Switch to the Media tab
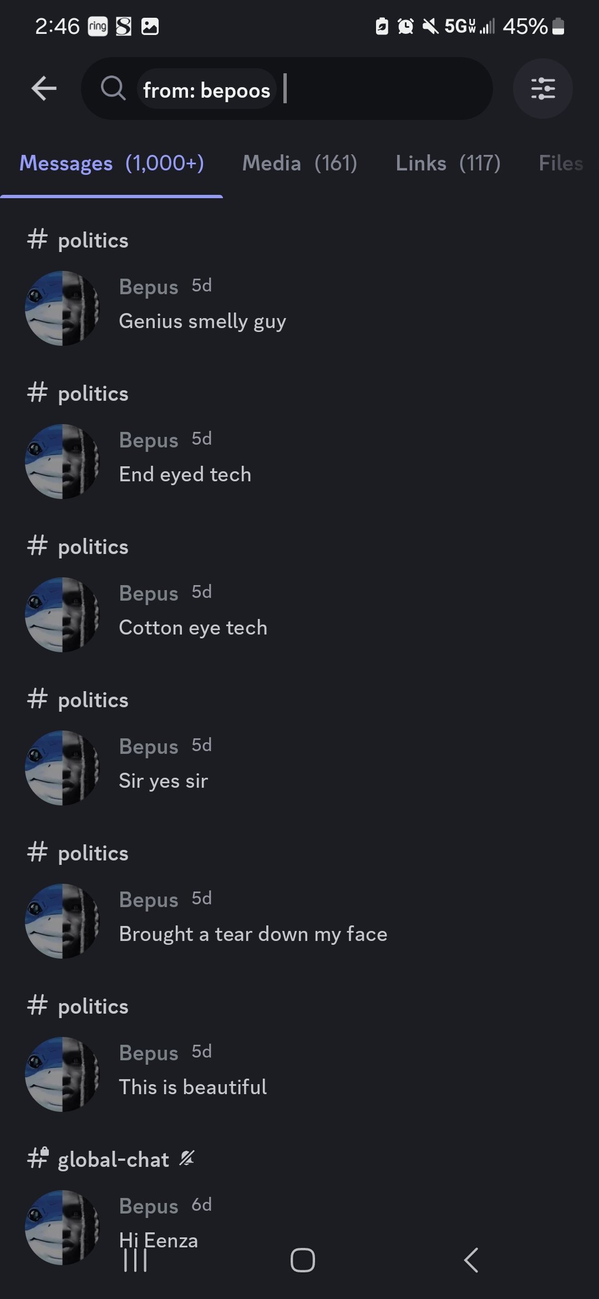Screen dimensions: 599x1299 click(299, 163)
